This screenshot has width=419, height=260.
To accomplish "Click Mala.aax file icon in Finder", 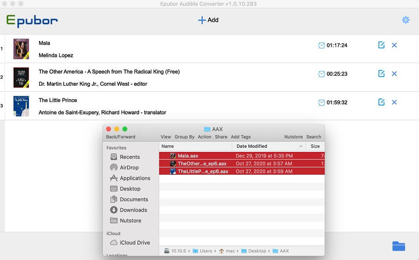I will (x=173, y=156).
